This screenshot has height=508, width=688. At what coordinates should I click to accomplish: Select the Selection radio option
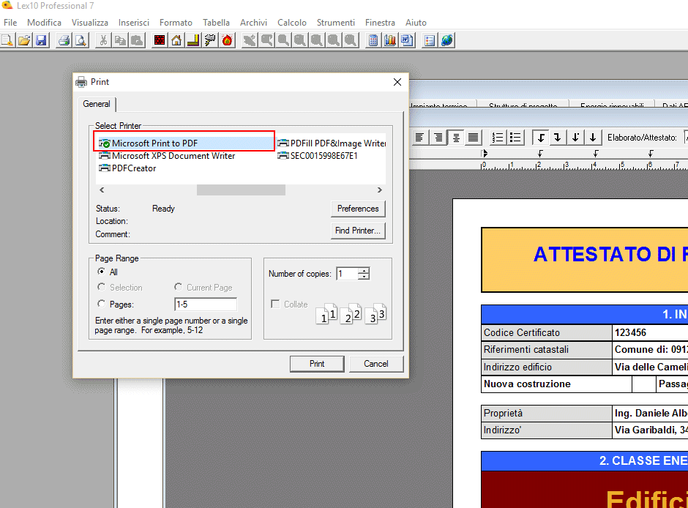pos(101,287)
